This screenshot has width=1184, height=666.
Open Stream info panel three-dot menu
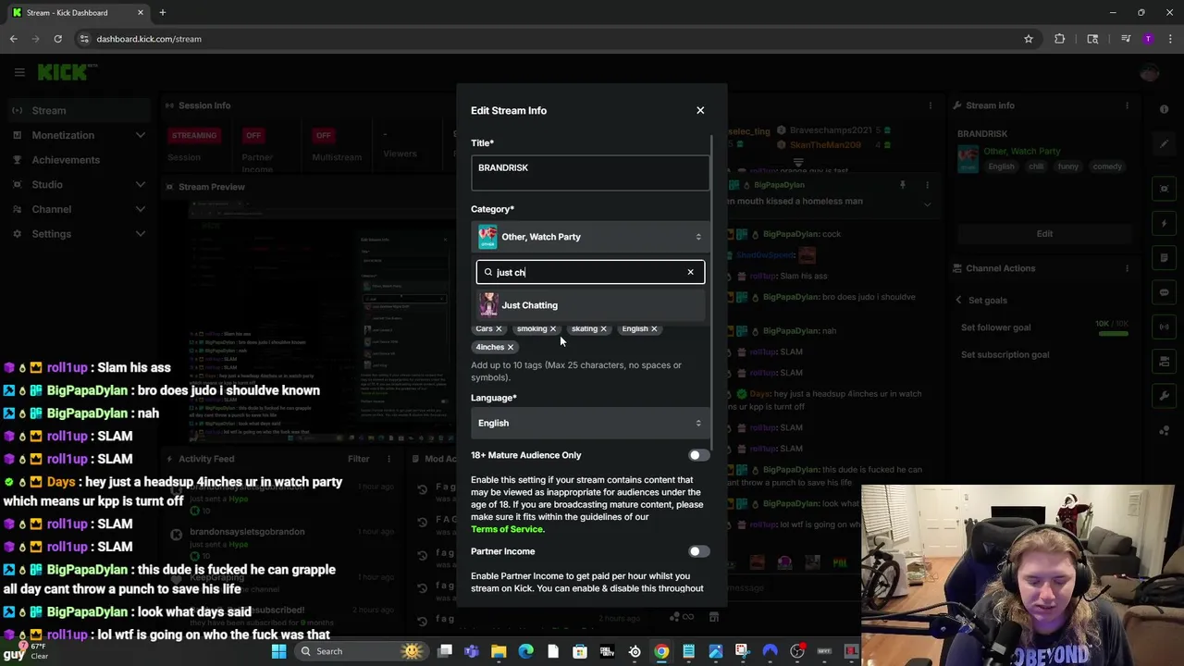(x=1127, y=105)
